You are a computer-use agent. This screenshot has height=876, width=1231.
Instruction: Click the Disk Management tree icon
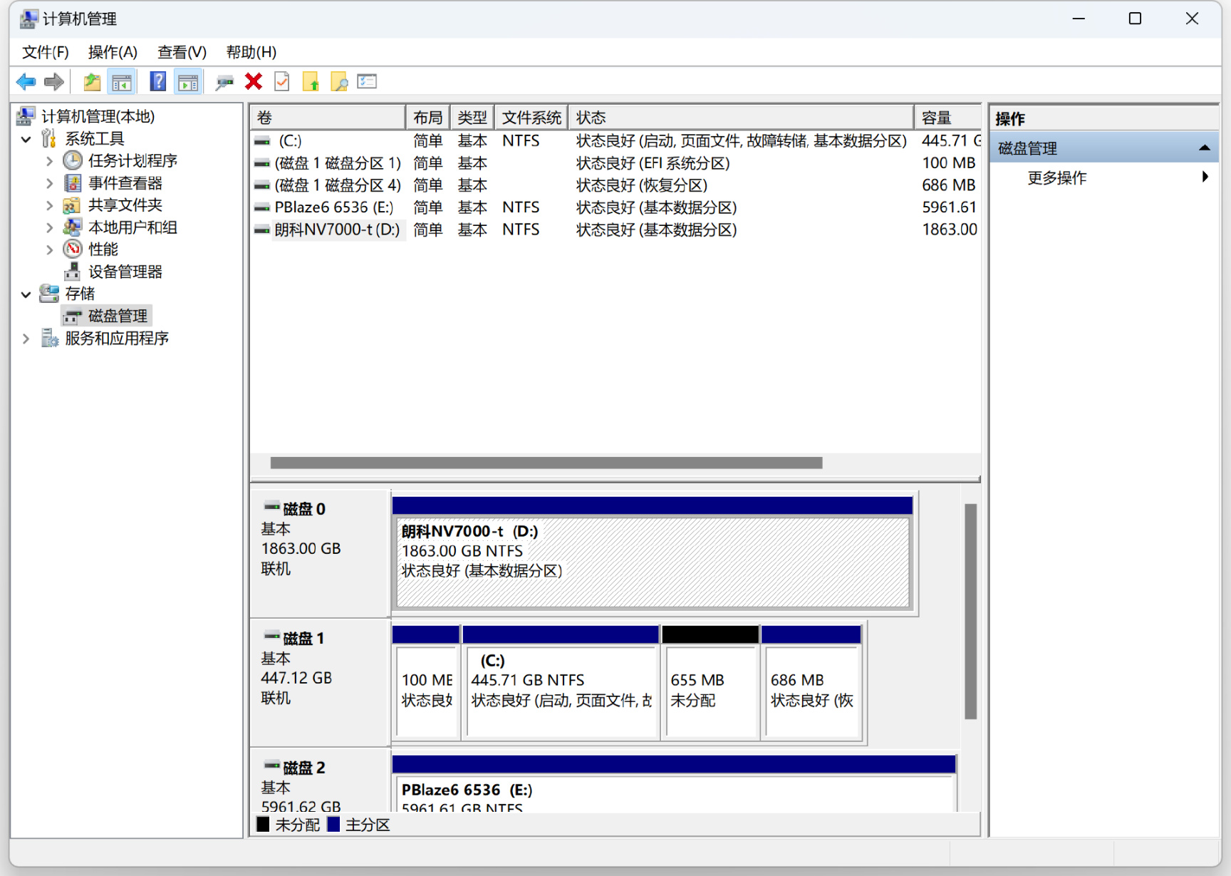(x=73, y=316)
